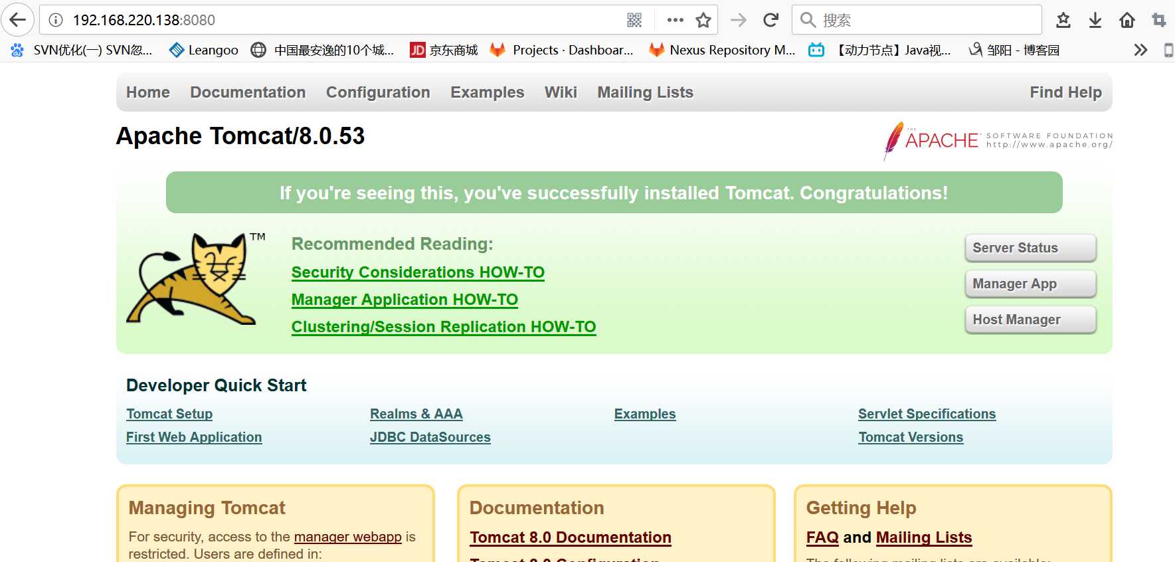
Task: Open the 中国最安逸的10个城 bookmark
Action: coord(322,50)
